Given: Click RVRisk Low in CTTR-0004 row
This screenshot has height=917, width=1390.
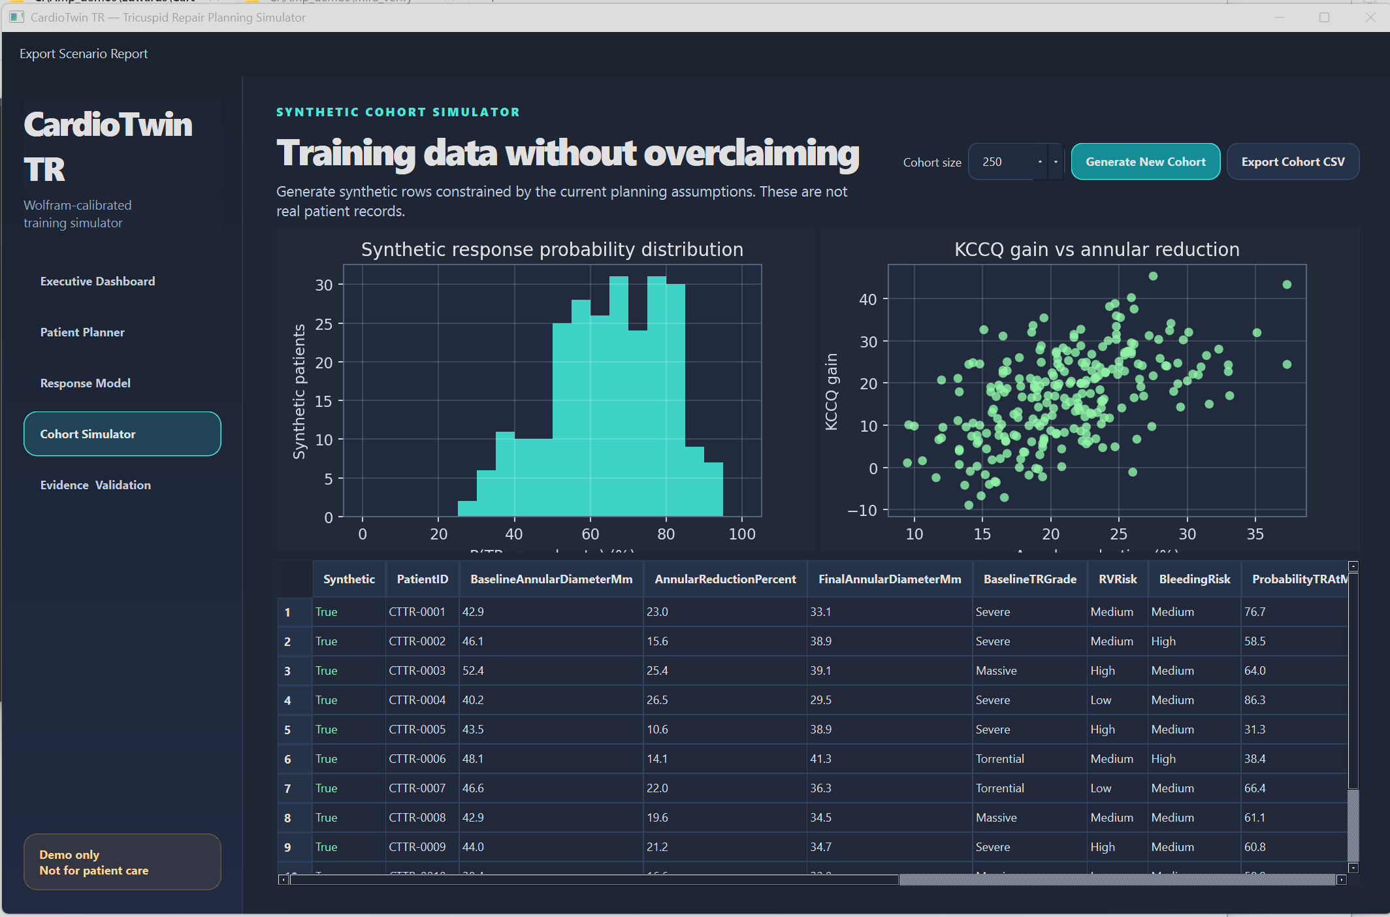Looking at the screenshot, I should (1118, 700).
